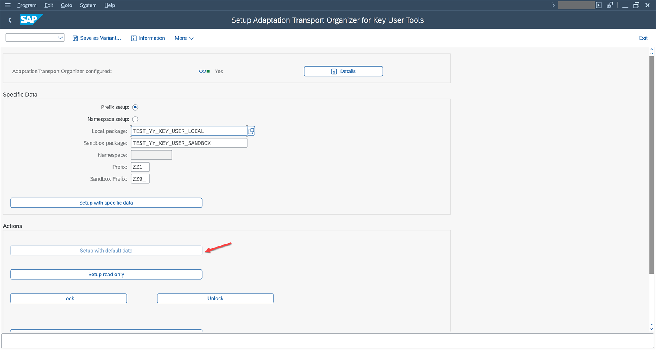The width and height of the screenshot is (656, 350).
Task: Click the Yes status text
Action: click(219, 71)
